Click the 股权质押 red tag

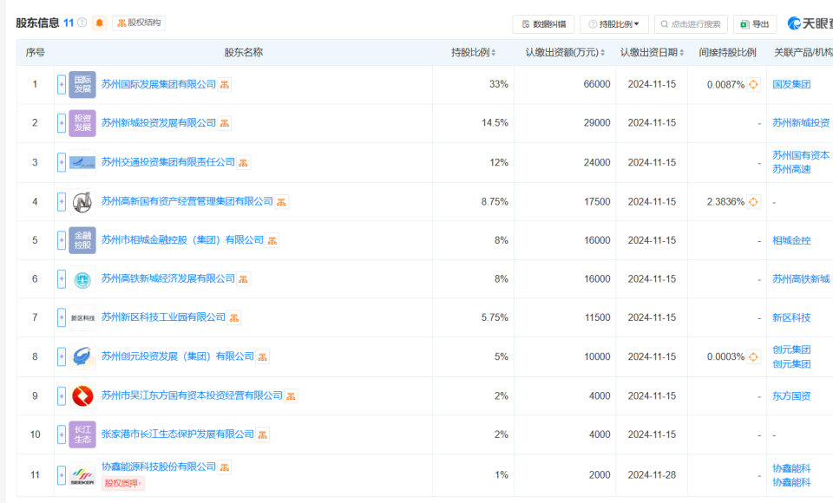122,483
